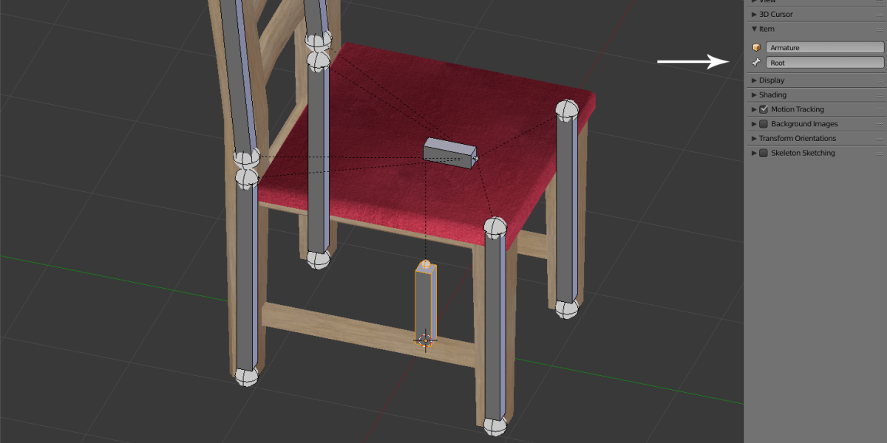Click the Shading panel grip handle
Viewport: 887px width, 443px height.
pyautogui.click(x=880, y=95)
